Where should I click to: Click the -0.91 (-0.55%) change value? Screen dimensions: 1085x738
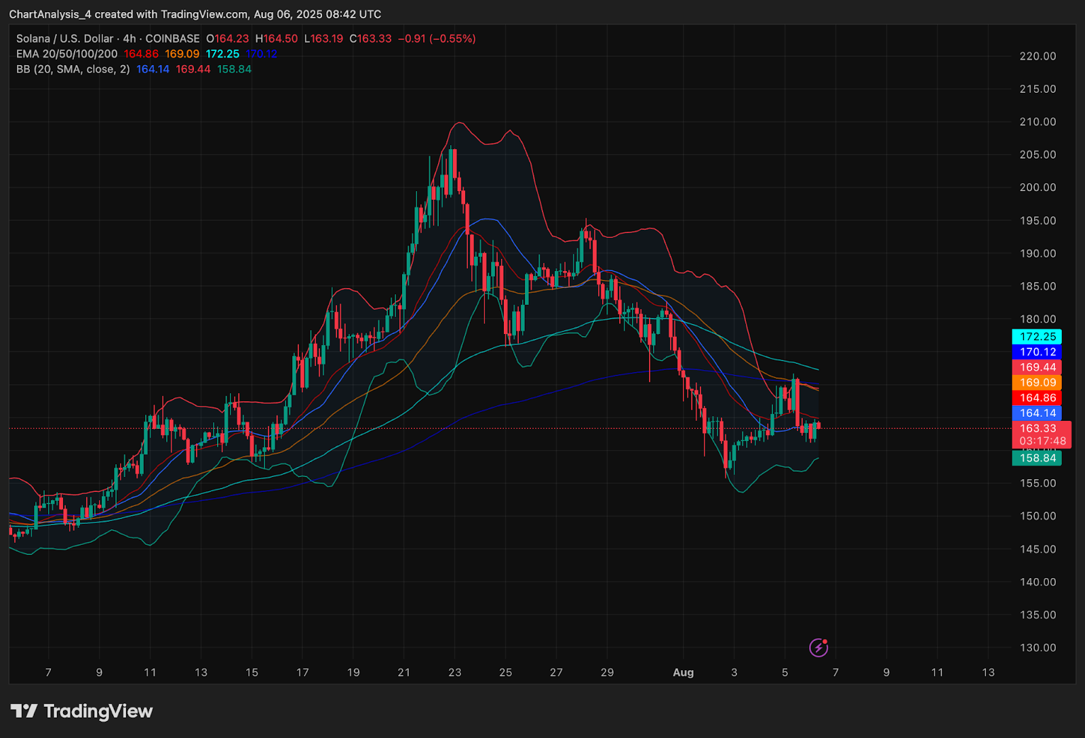pos(437,39)
